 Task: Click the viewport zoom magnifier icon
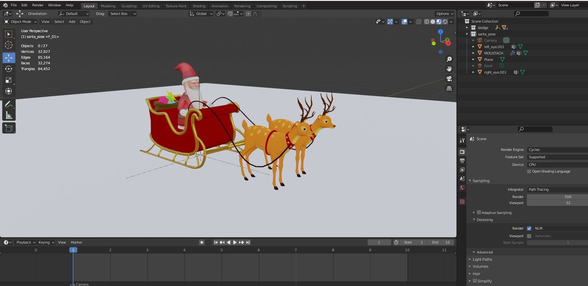point(449,59)
